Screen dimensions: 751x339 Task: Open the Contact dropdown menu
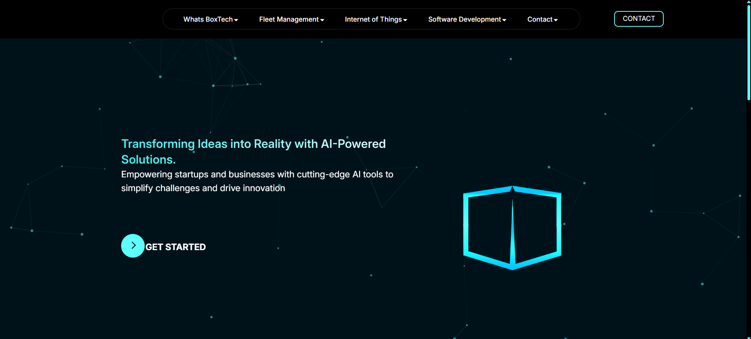(543, 19)
